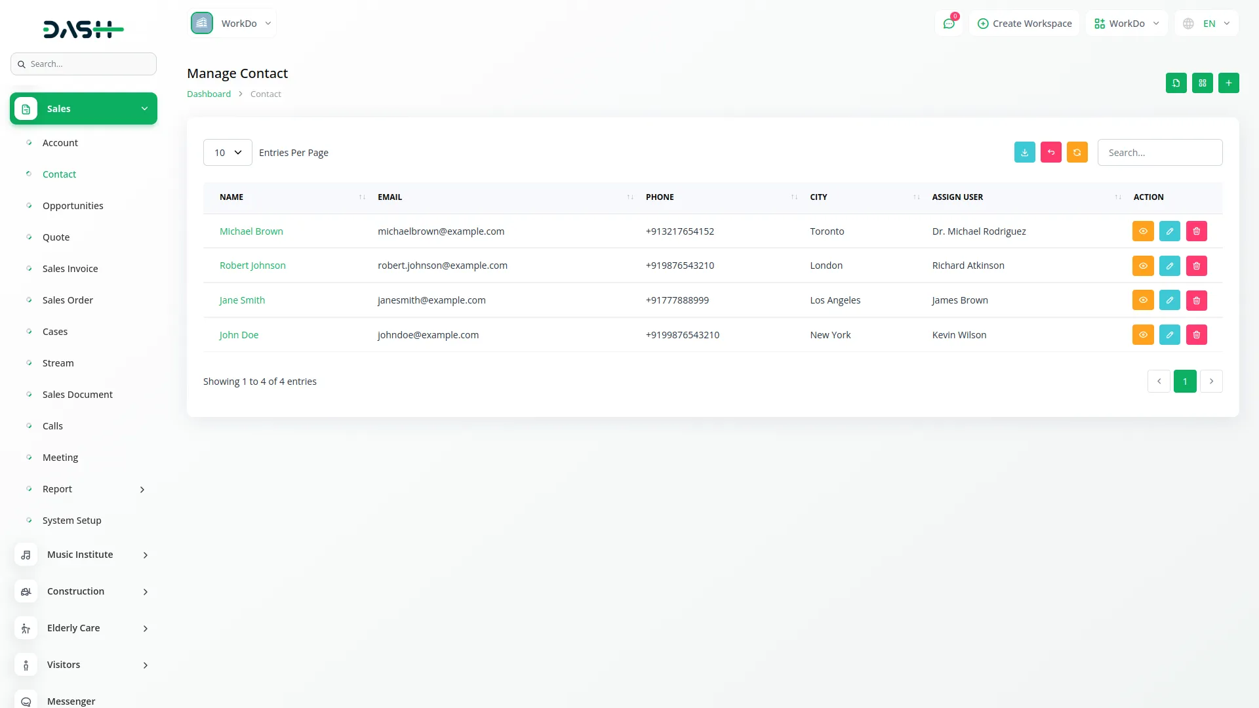Click the orange refresh table icon
Viewport: 1259px width, 708px height.
tap(1077, 152)
